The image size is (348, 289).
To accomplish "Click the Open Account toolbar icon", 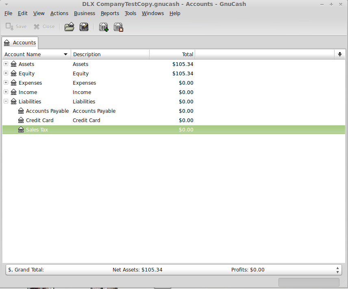I will pos(69,27).
